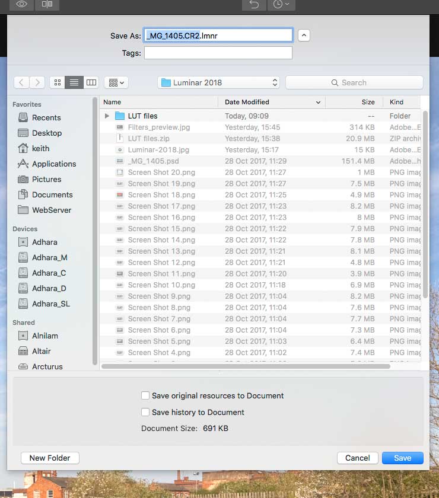The width and height of the screenshot is (439, 498).
Task: Select Desktop in the sidebar
Action: pos(47,133)
